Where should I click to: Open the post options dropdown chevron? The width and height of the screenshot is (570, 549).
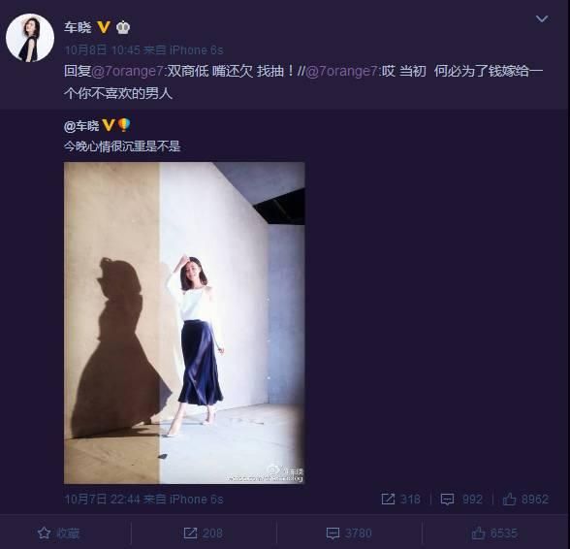pos(541,18)
